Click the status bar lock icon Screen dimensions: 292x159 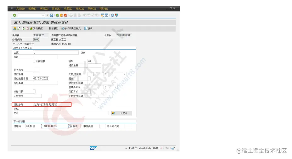tap(173, 148)
